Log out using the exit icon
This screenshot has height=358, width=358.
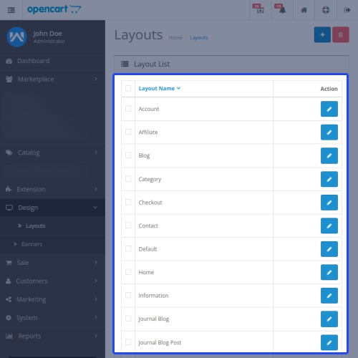(x=347, y=10)
